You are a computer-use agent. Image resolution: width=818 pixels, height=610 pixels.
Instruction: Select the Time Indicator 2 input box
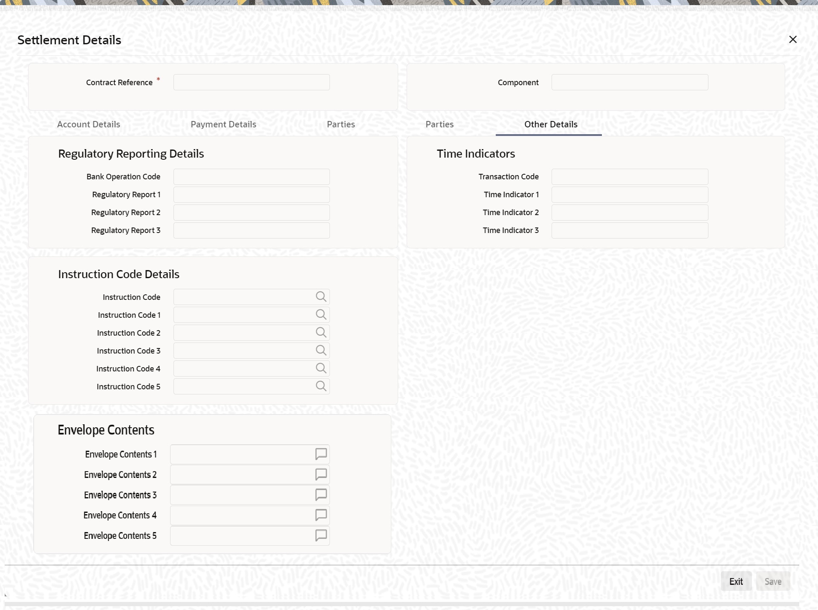tap(630, 213)
